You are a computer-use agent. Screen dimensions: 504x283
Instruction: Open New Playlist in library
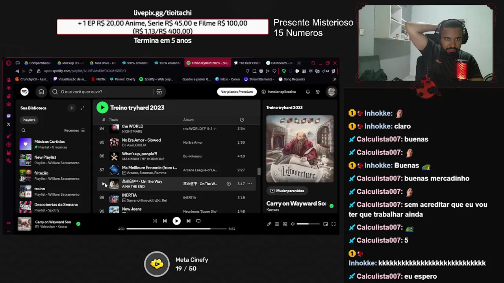point(53,160)
